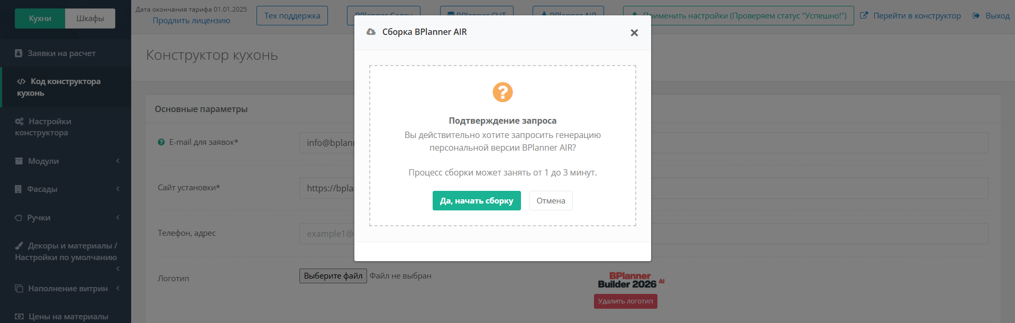Viewport: 1015px width, 323px height.
Task: Click the Наполнение витрин sidebar icon
Action: 19,289
